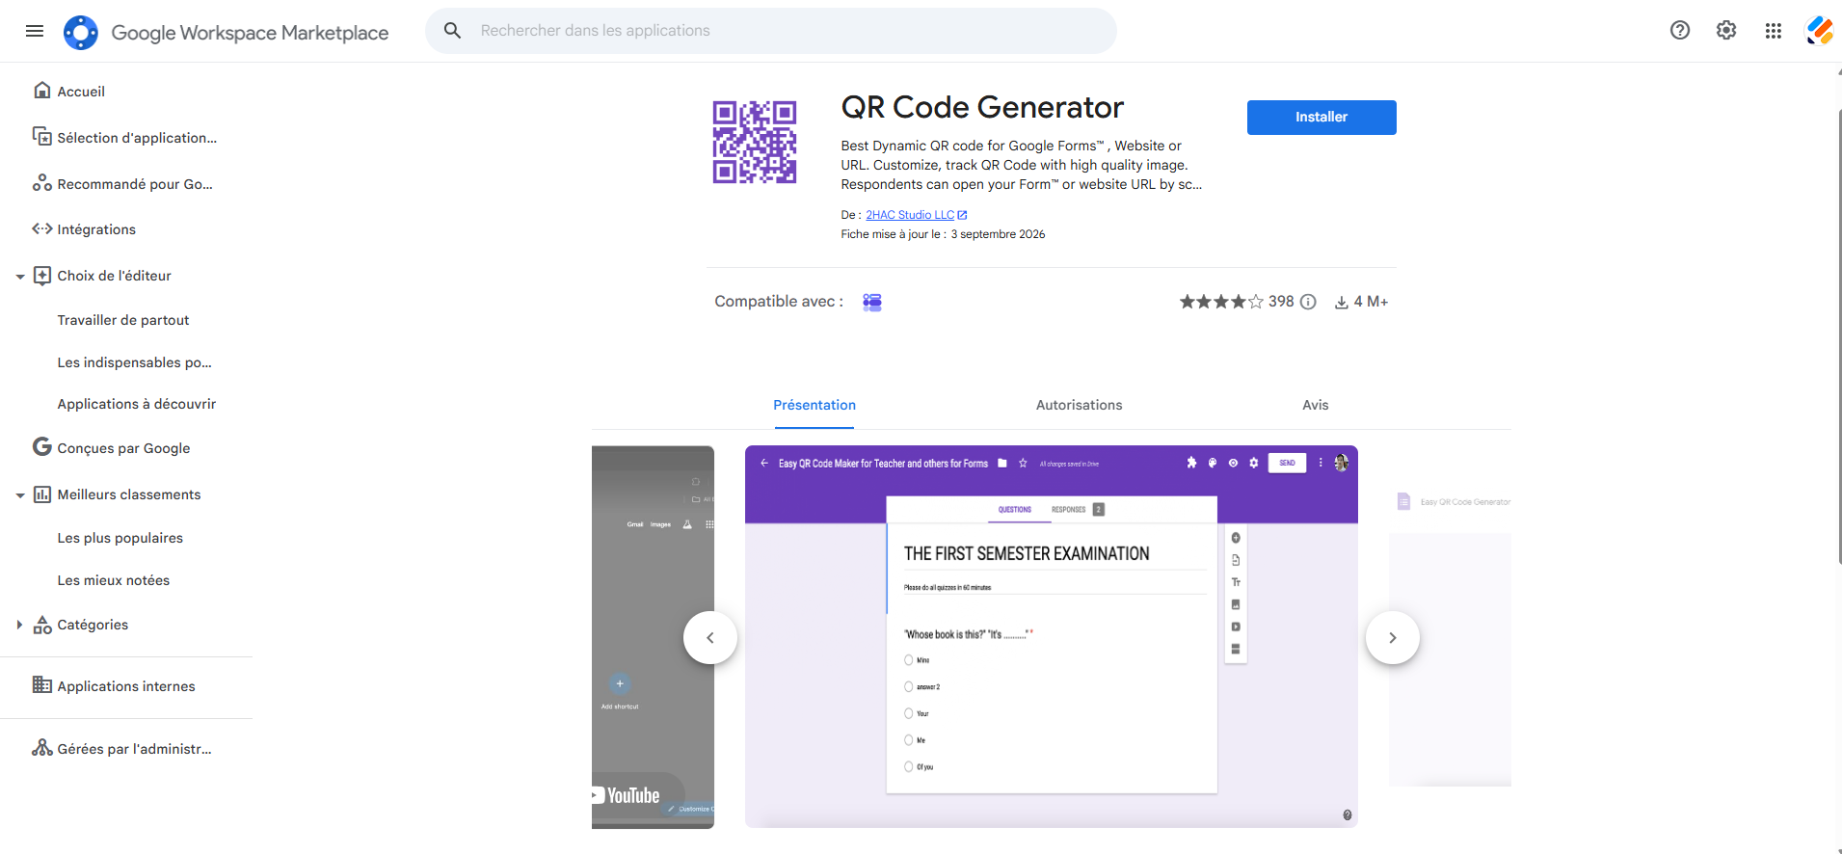
Task: Open the help question mark icon
Action: [x=1680, y=31]
